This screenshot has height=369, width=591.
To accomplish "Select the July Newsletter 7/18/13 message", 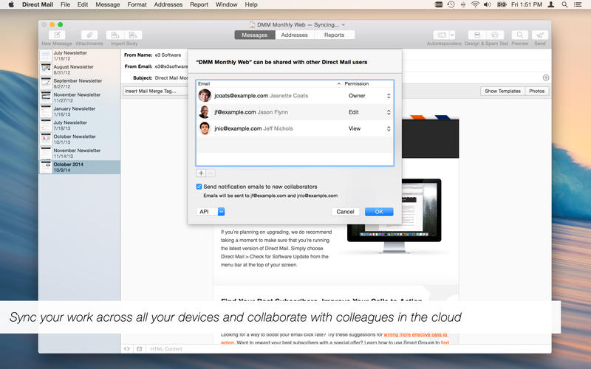I will click(x=80, y=125).
